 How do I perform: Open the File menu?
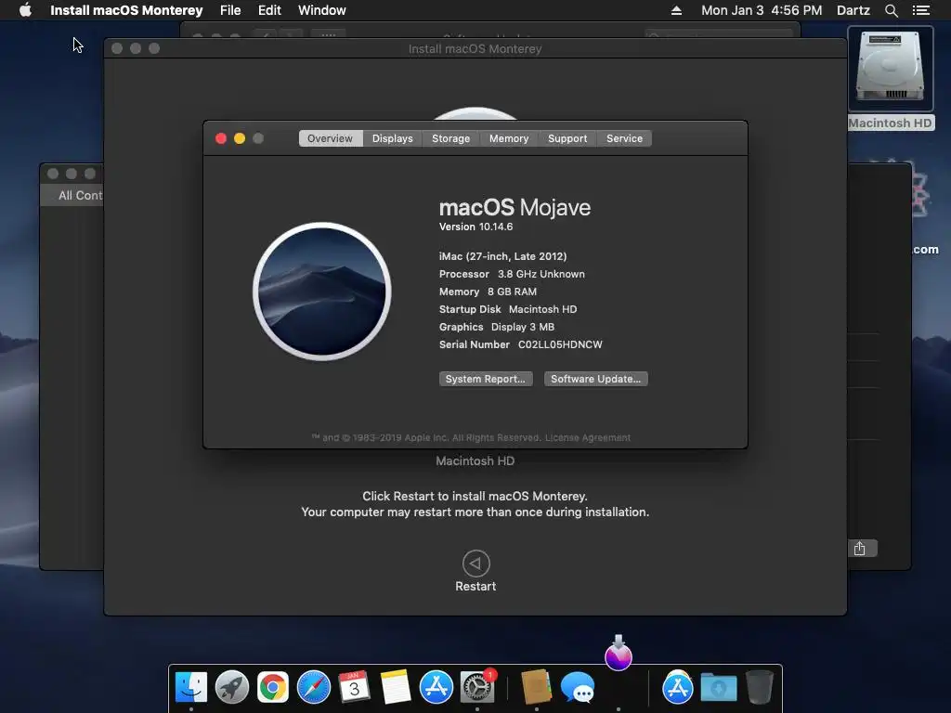[230, 10]
